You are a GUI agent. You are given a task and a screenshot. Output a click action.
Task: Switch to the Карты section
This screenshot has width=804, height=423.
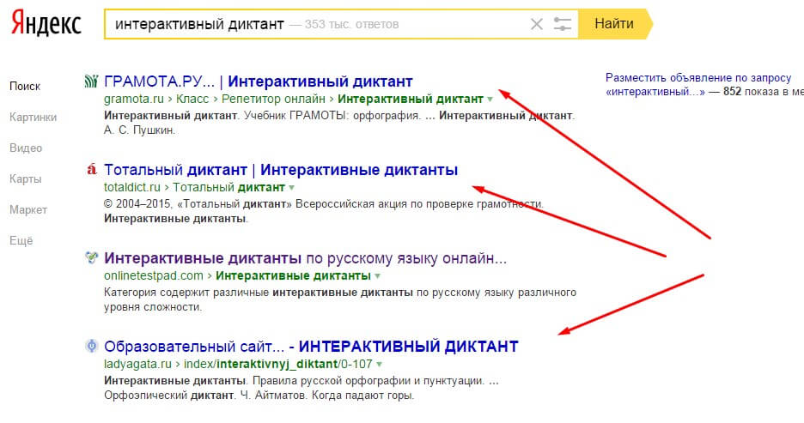[25, 179]
